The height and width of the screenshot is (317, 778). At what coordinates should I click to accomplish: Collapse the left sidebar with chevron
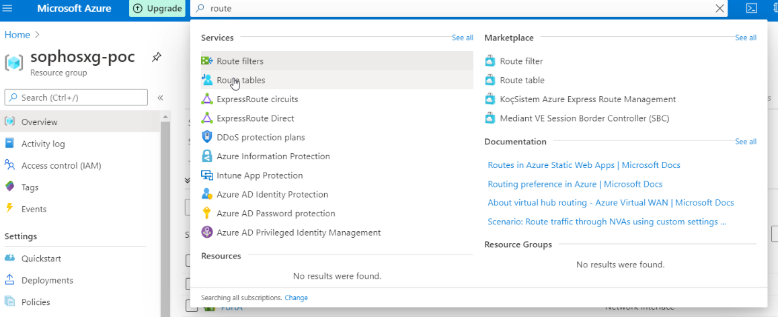(160, 98)
